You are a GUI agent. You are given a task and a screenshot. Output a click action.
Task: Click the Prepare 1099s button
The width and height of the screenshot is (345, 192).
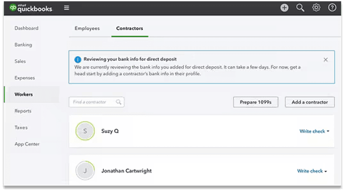coord(255,102)
